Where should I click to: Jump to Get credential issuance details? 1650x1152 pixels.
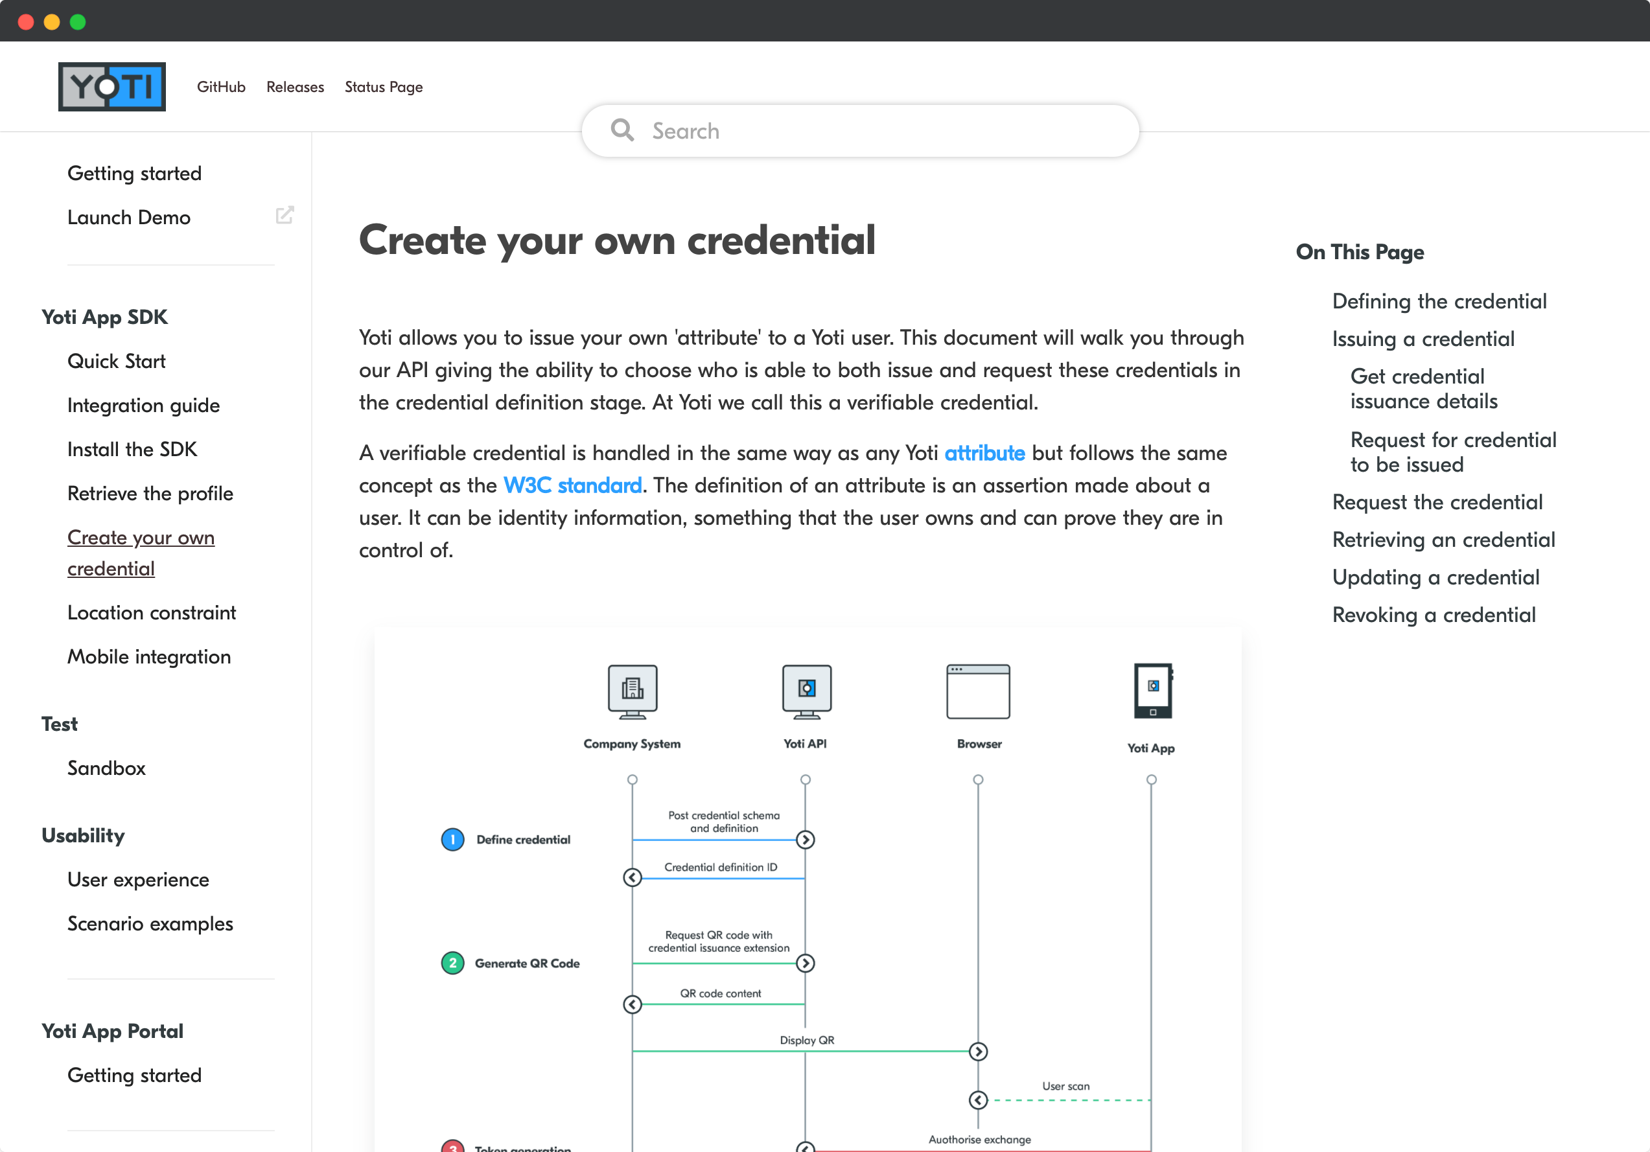pyautogui.click(x=1424, y=389)
